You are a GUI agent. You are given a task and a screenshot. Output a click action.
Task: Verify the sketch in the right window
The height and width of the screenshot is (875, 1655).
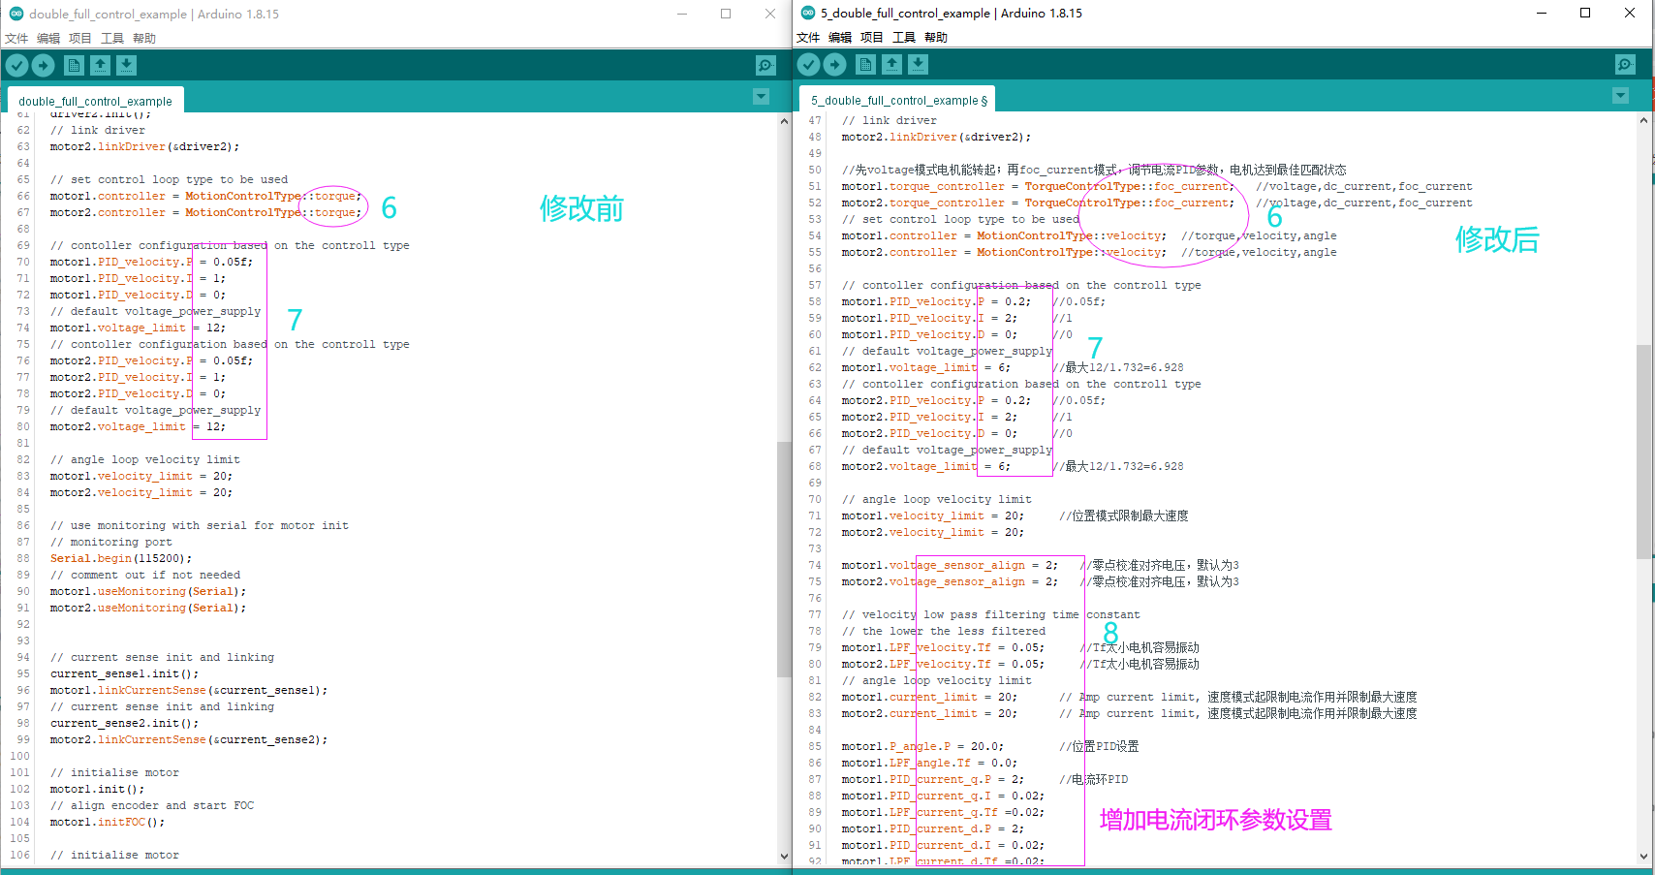(x=808, y=63)
